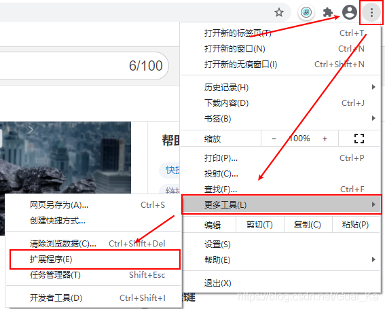Select 打开新的标签页(T)
The width and height of the screenshot is (385, 309).
coord(280,33)
